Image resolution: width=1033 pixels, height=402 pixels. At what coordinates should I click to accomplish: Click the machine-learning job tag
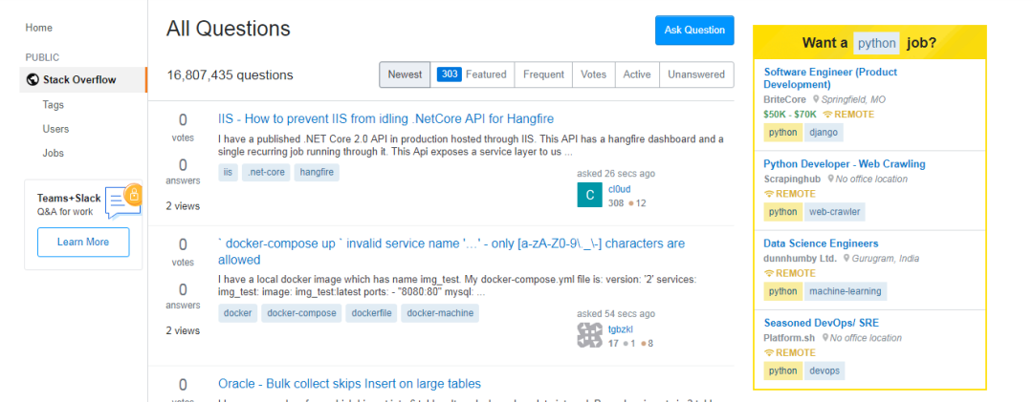tap(846, 291)
